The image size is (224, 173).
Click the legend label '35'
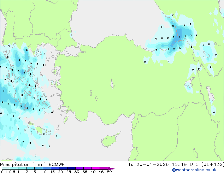pos(85,172)
